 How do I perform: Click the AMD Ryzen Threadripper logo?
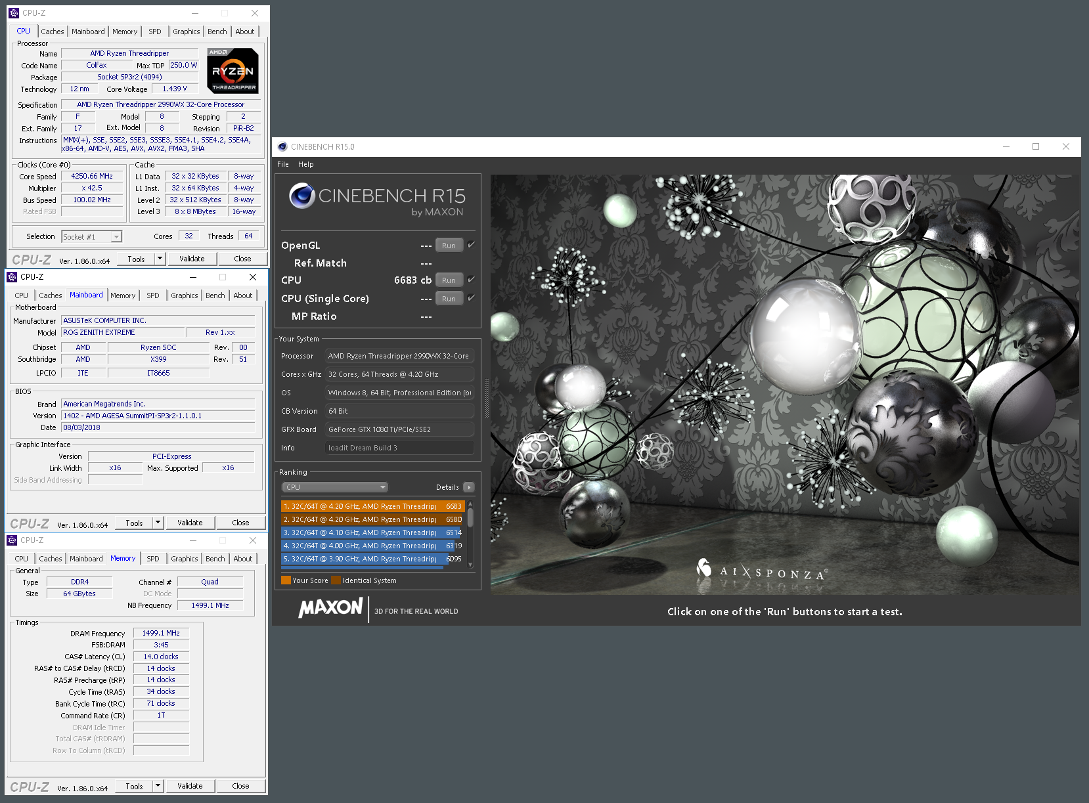click(x=233, y=71)
